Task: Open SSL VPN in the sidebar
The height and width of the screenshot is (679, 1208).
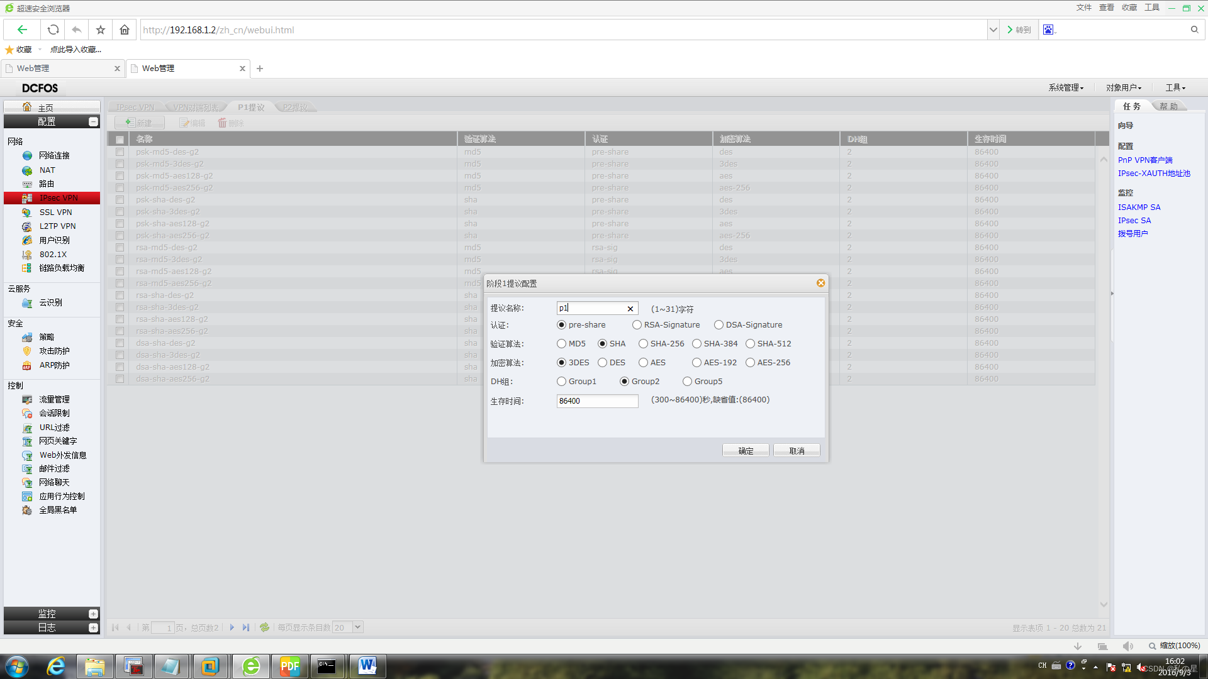Action: click(x=55, y=212)
